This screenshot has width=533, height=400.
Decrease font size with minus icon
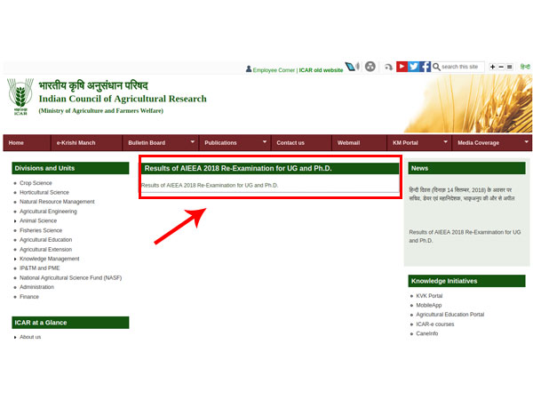(x=501, y=67)
